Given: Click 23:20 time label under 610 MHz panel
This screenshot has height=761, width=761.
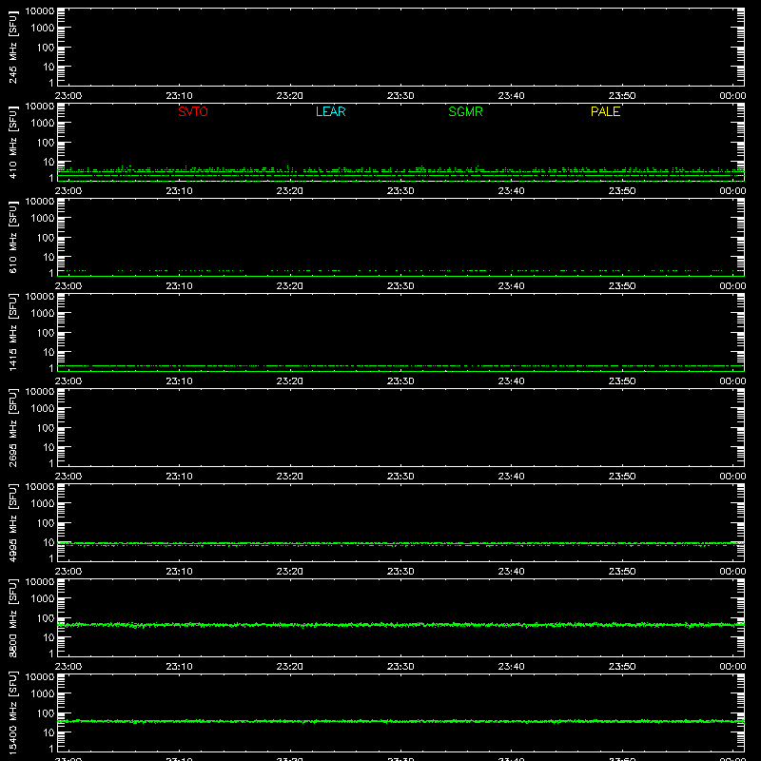Looking at the screenshot, I should coord(290,286).
